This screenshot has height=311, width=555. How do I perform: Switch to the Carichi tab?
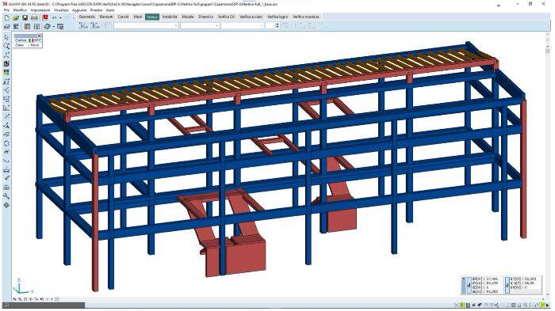point(123,17)
